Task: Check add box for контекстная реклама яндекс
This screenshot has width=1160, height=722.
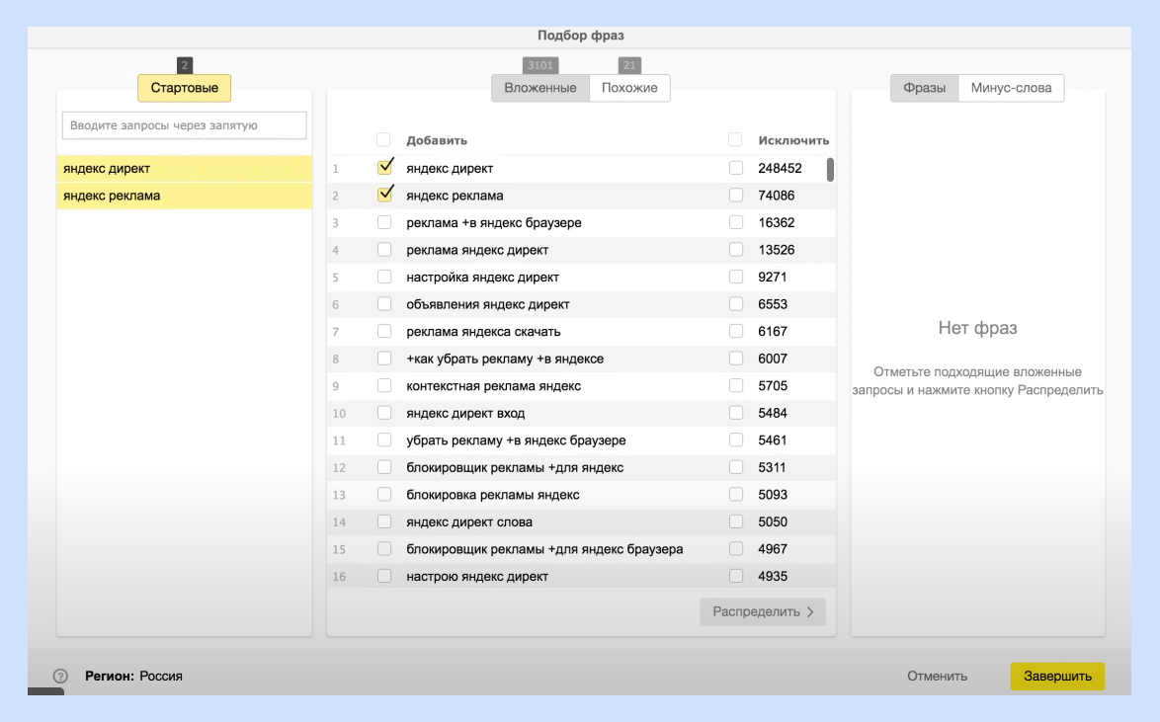Action: [384, 385]
